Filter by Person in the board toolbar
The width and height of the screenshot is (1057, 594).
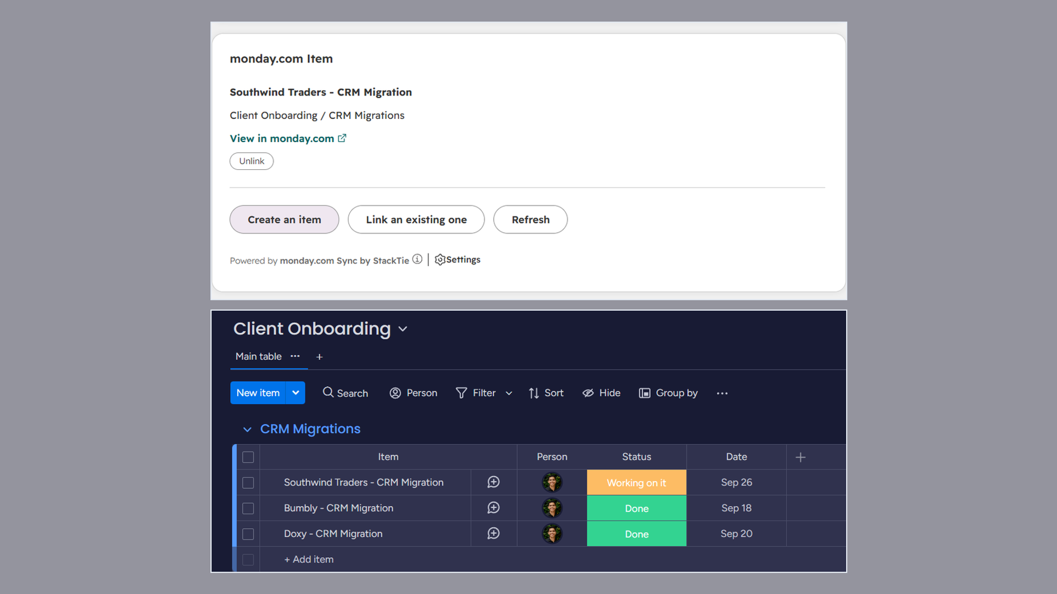413,393
